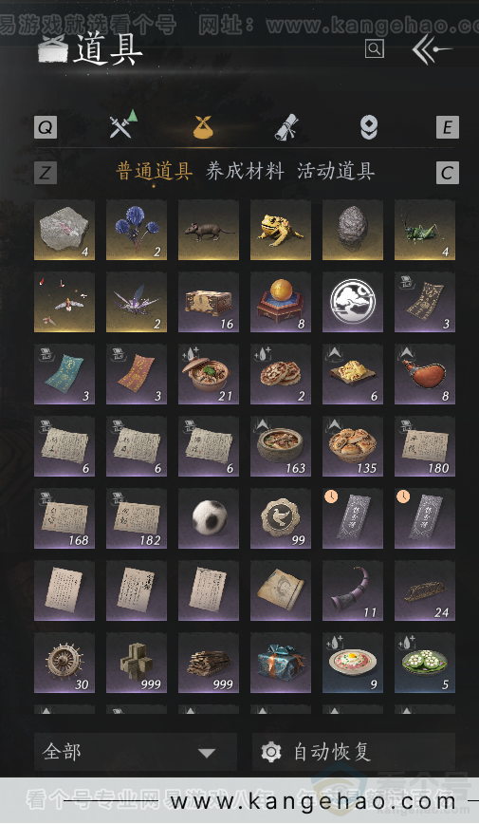The height and width of the screenshot is (824, 479).
Task: Select the purple horn item with 11
Action: point(353,590)
